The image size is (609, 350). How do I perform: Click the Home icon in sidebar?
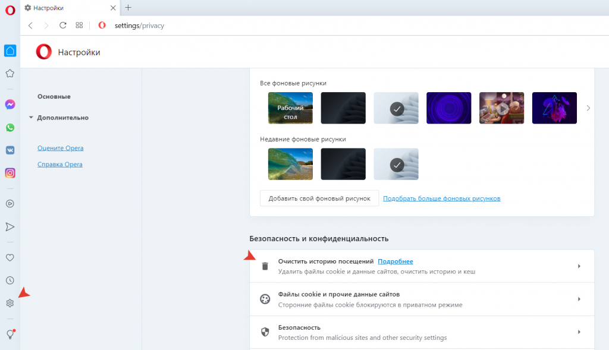coord(10,51)
